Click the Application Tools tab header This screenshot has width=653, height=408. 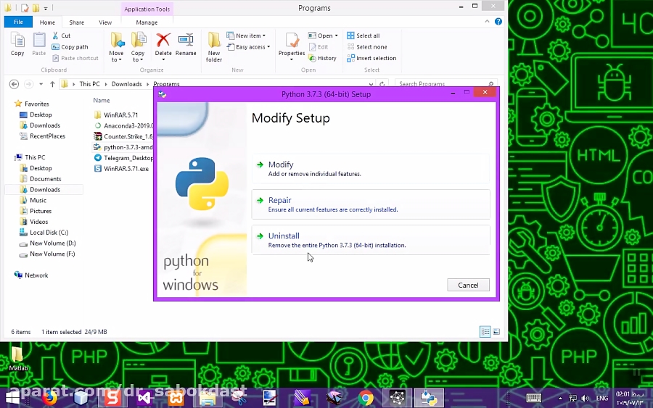click(x=147, y=9)
